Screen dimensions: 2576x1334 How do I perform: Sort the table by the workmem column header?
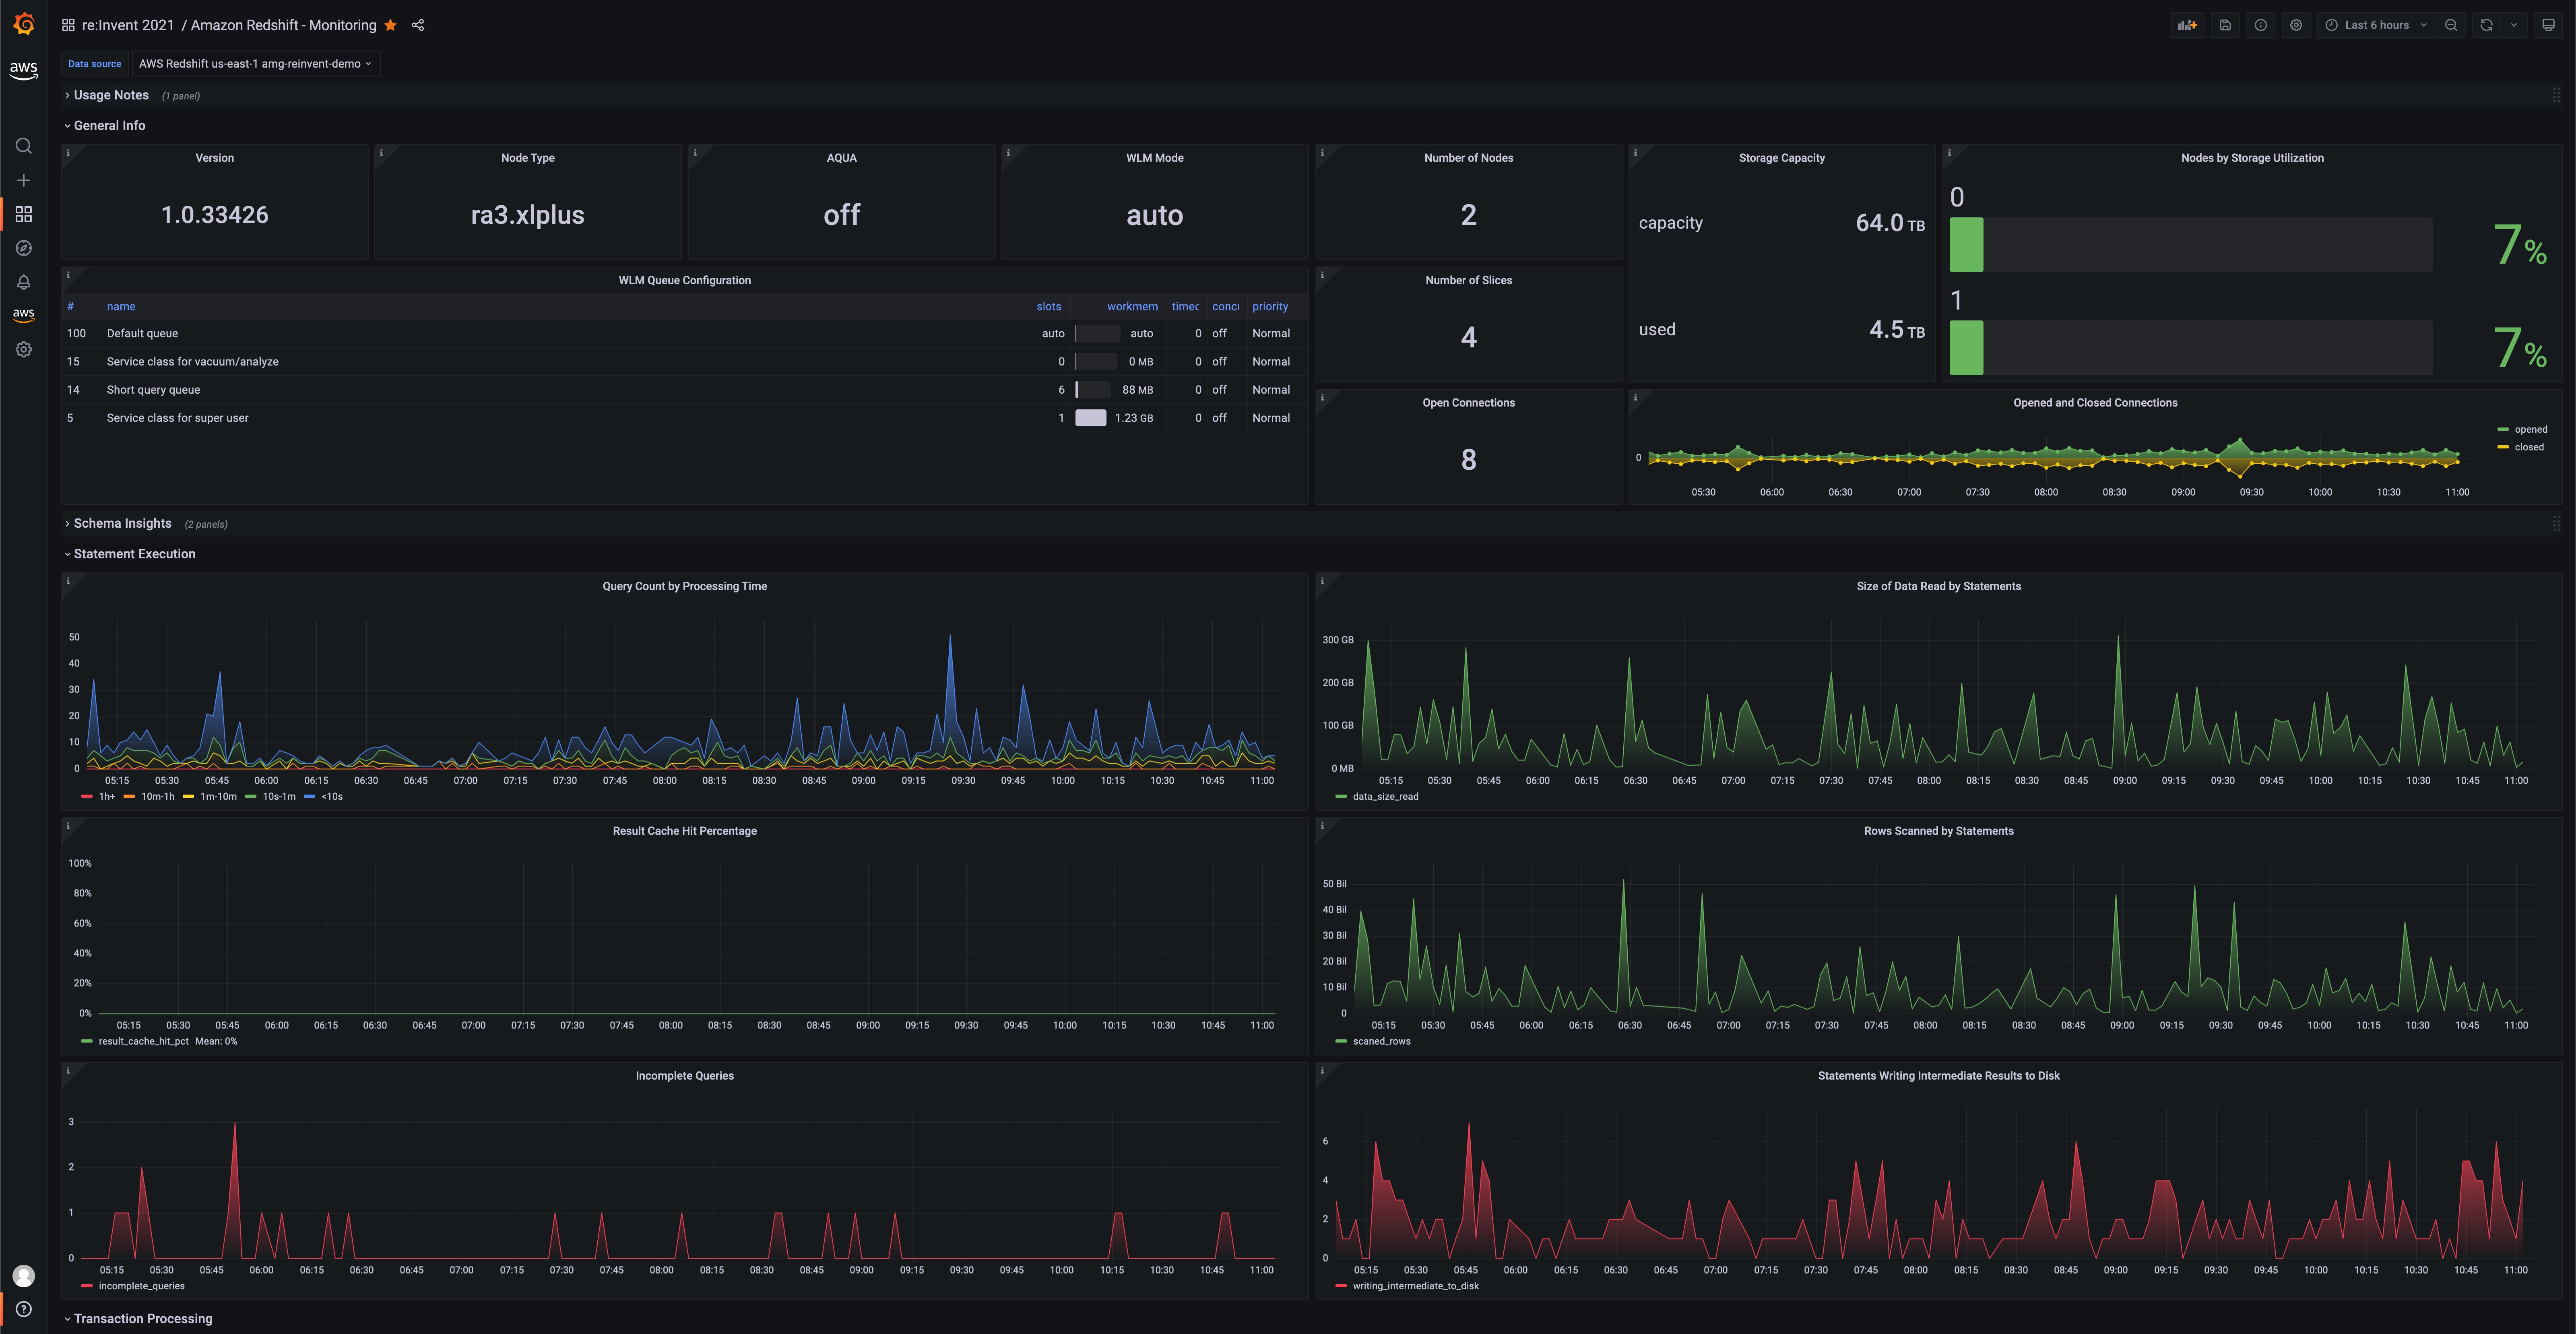click(x=1132, y=307)
